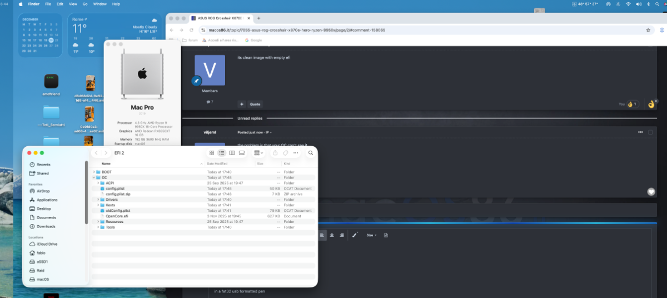This screenshot has width=667, height=298.
Task: Open search in the Finder window
Action: [310, 153]
